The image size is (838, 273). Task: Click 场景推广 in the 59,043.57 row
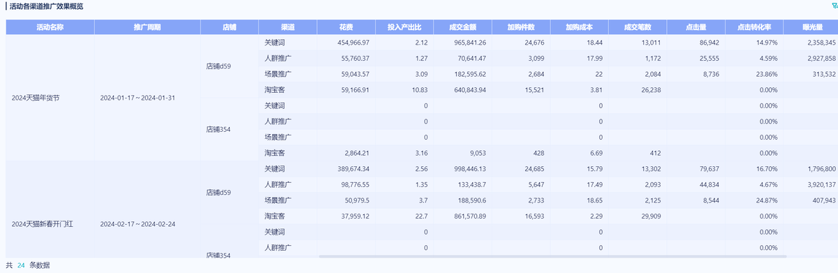click(278, 74)
